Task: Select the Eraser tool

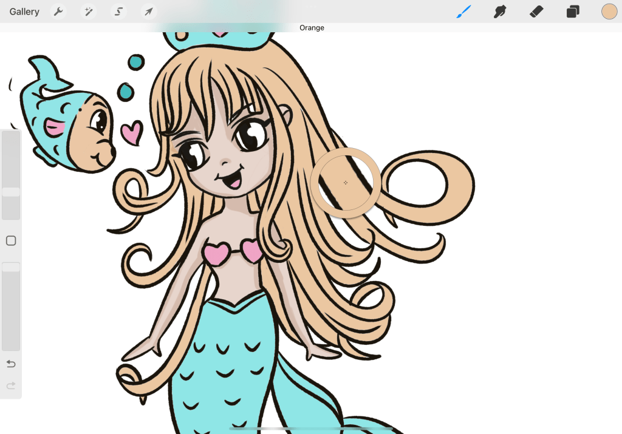Action: coord(536,12)
